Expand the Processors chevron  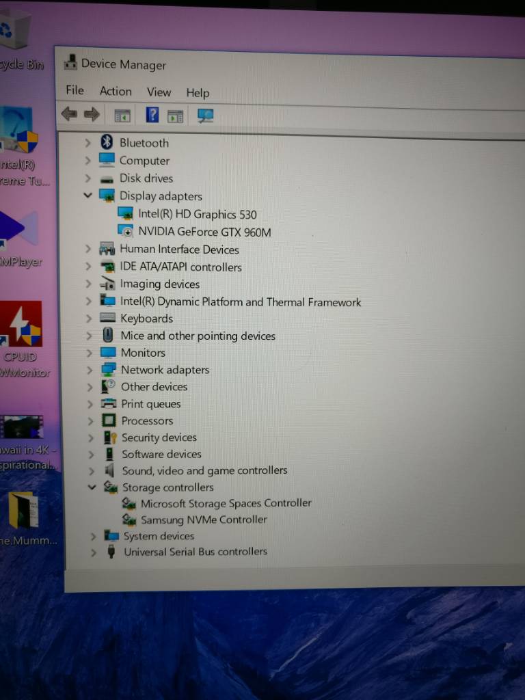tap(91, 421)
